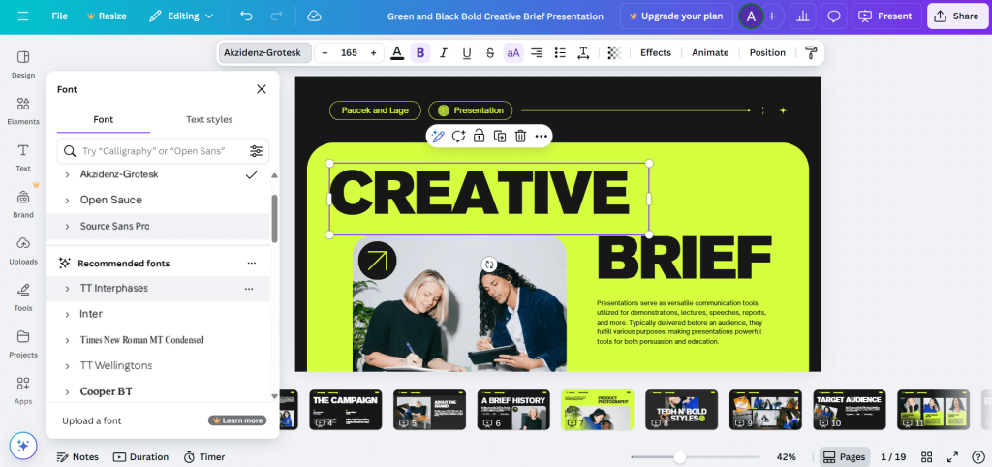Toggle bulleted list formatting
The width and height of the screenshot is (992, 467).
(x=560, y=53)
